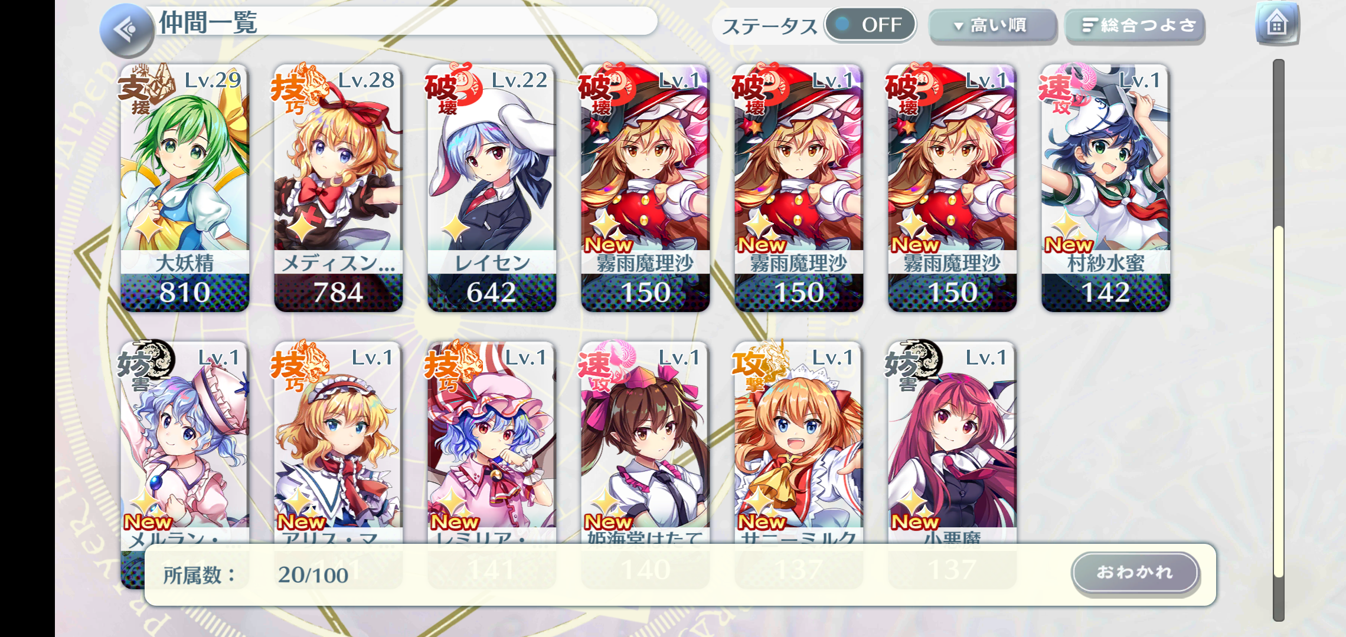The width and height of the screenshot is (1346, 637).
Task: Click the vertical scrollbar on the right
Action: [1279, 340]
